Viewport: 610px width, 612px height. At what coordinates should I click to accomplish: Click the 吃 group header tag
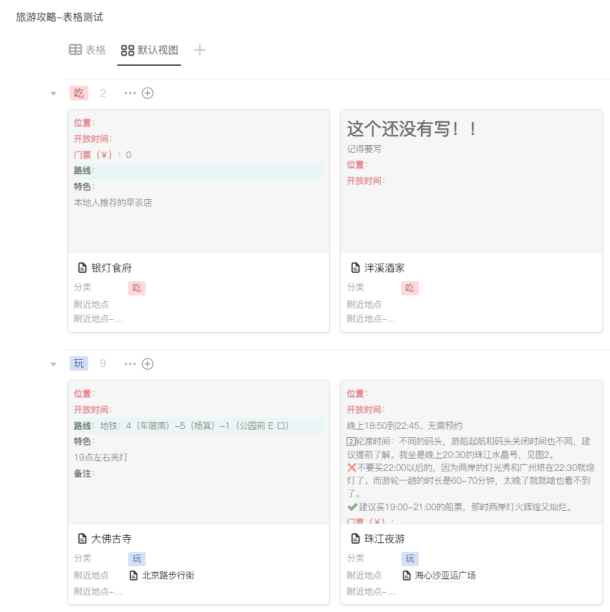79,94
